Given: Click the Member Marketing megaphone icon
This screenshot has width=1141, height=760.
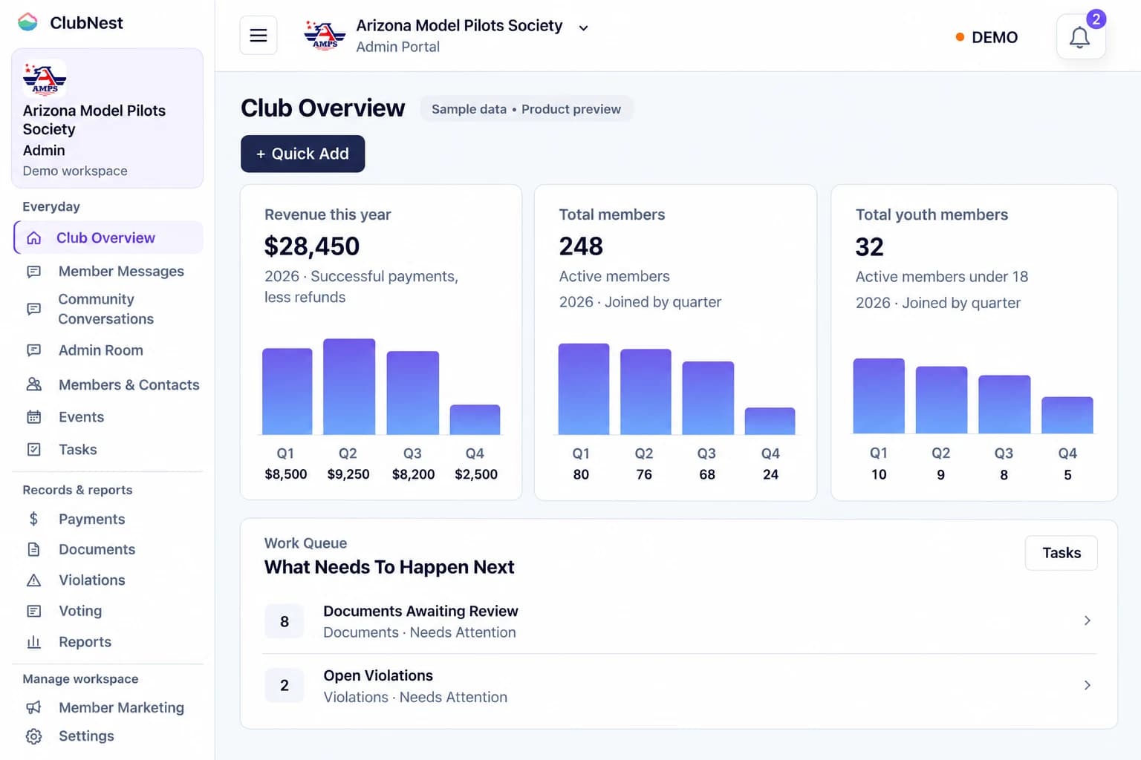Looking at the screenshot, I should point(34,707).
